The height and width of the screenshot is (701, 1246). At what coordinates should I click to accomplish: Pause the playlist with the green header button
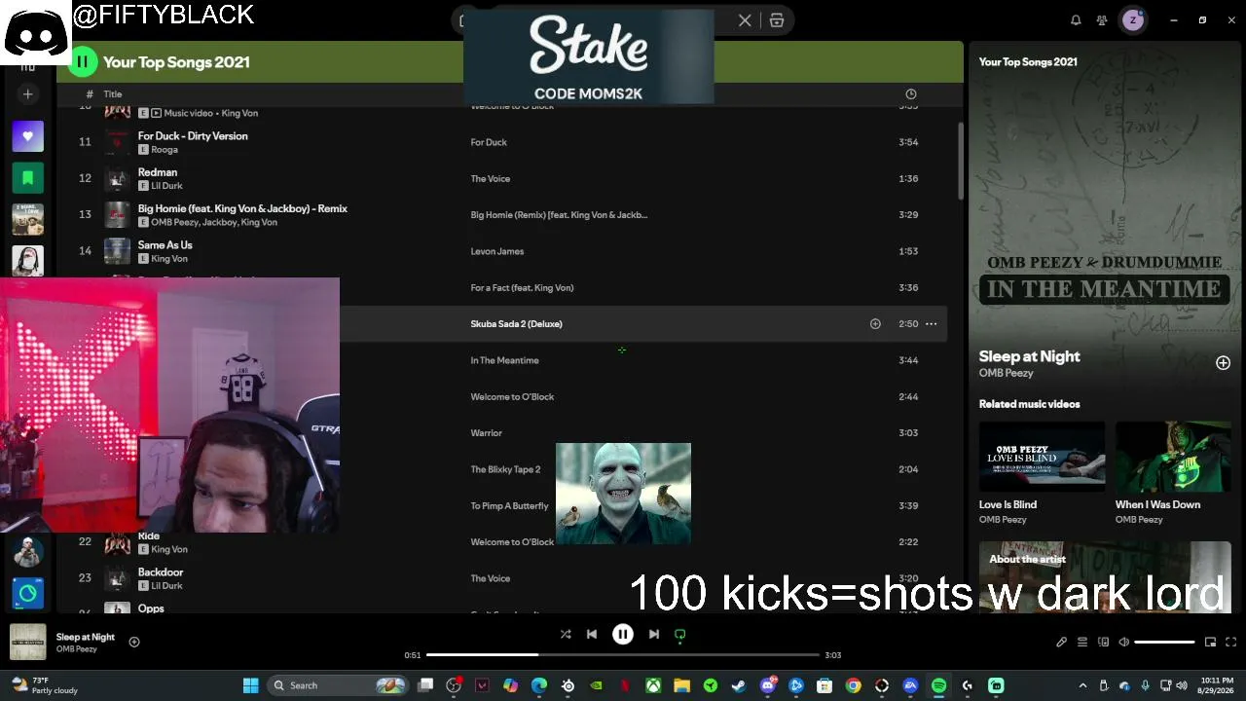[83, 62]
